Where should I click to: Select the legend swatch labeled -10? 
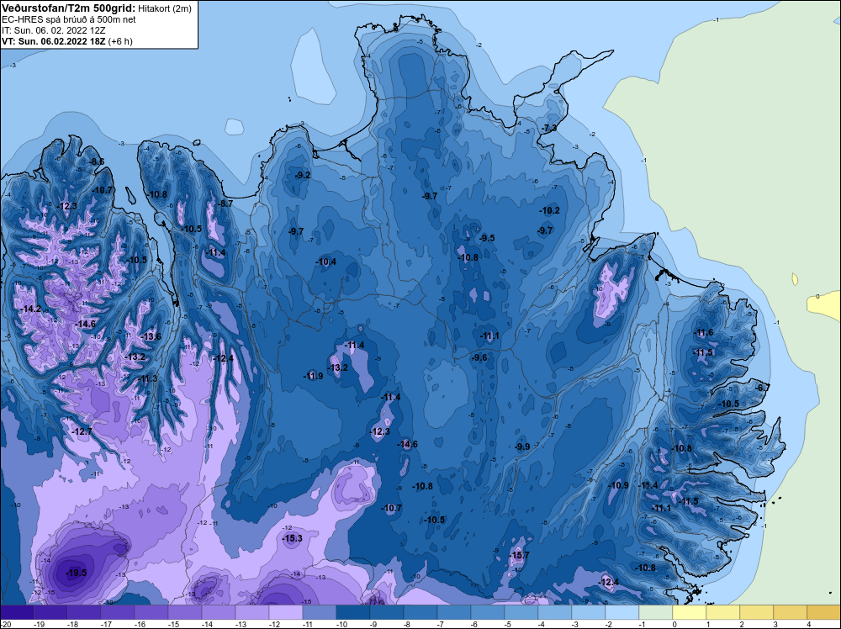click(x=353, y=612)
